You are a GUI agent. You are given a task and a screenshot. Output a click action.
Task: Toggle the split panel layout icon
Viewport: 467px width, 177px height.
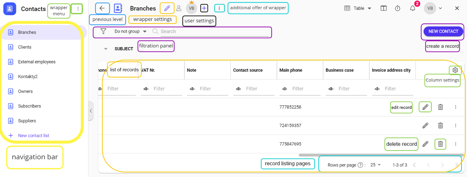(x=384, y=8)
